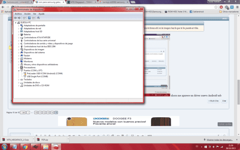Collapse the ELBOLA-PC root node
This screenshot has width=240, height=150.
pos(16,23)
